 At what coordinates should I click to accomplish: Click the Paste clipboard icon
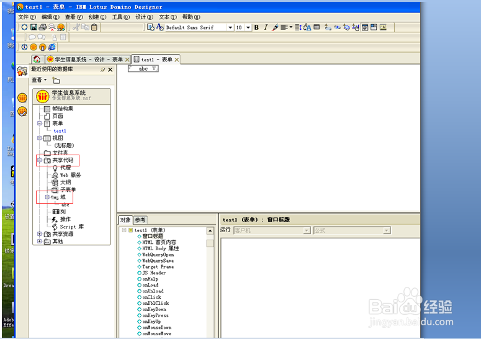point(94,27)
